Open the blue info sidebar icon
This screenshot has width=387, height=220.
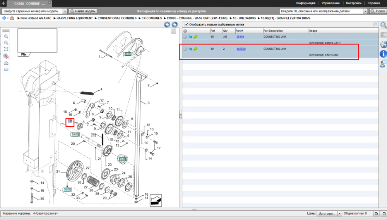click(383, 54)
